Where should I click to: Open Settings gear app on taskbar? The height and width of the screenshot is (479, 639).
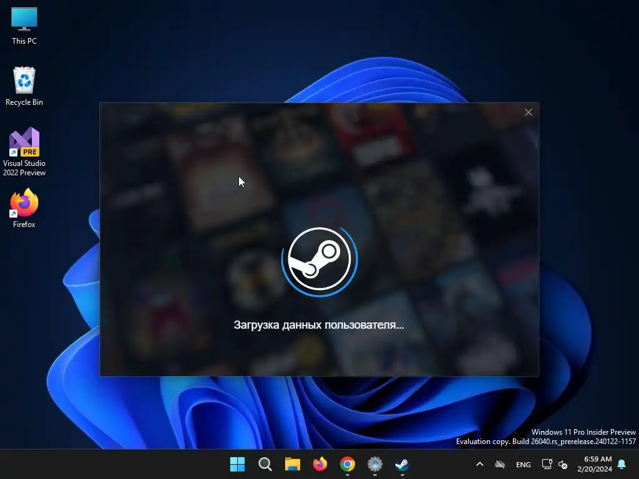pyautogui.click(x=375, y=464)
